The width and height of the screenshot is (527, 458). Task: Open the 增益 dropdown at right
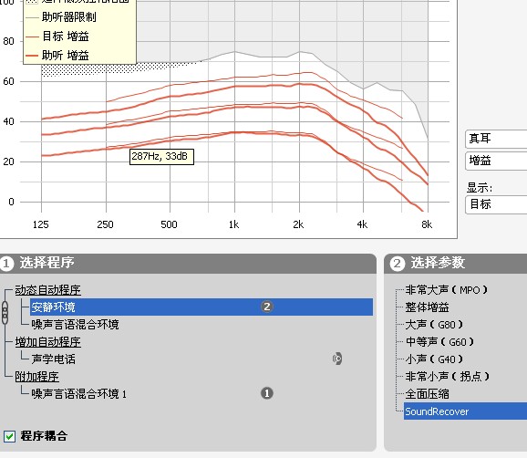tap(496, 161)
